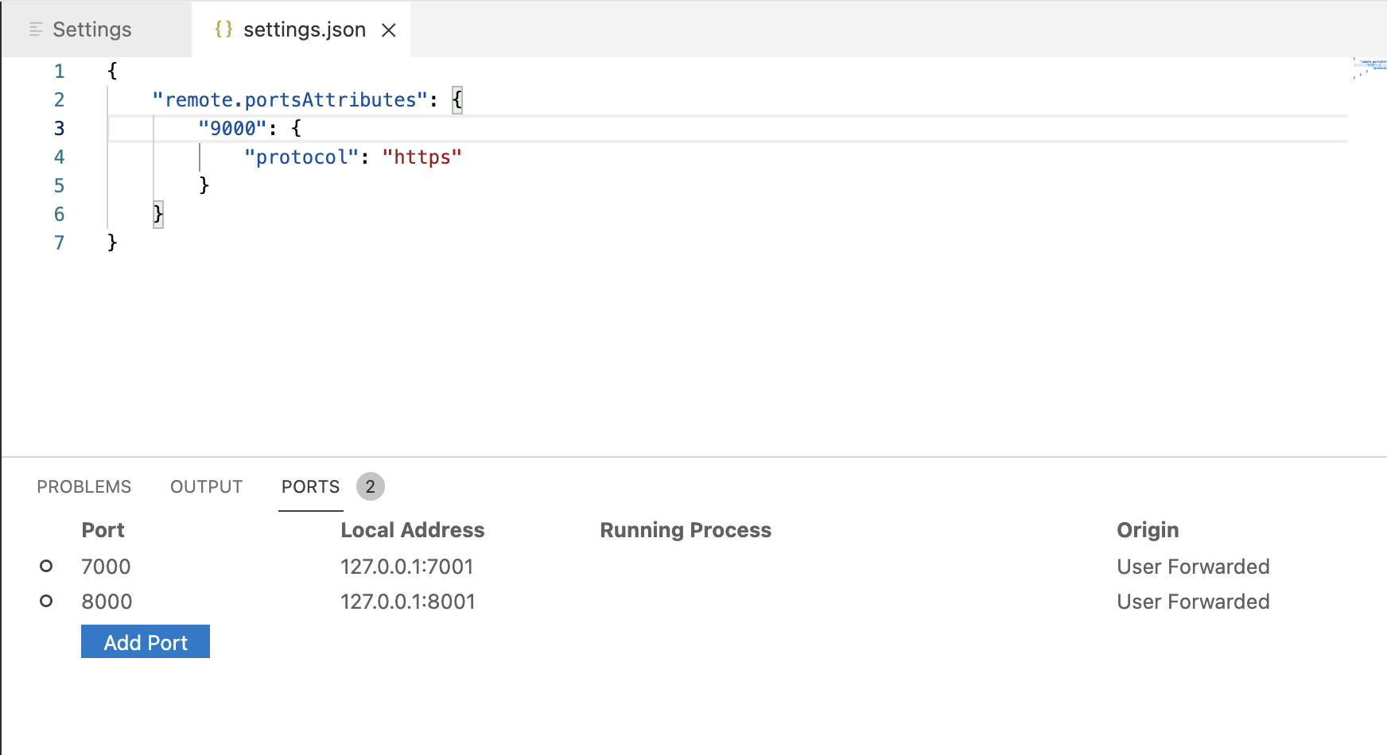Screen dimensions: 1387x755
Task: Click the status circle icon for port 7000
Action: (46, 566)
